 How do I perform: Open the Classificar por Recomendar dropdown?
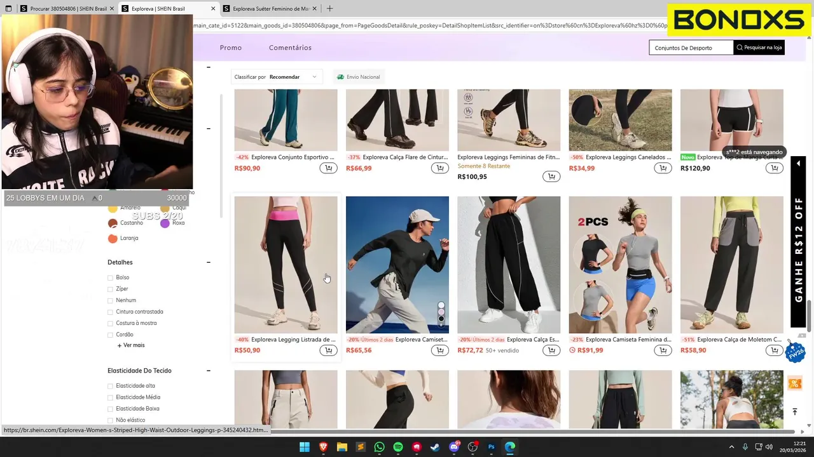(x=277, y=77)
